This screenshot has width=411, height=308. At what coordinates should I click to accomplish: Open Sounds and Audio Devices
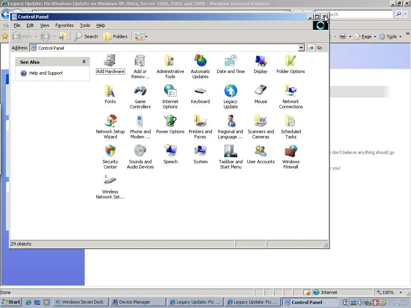click(x=140, y=157)
